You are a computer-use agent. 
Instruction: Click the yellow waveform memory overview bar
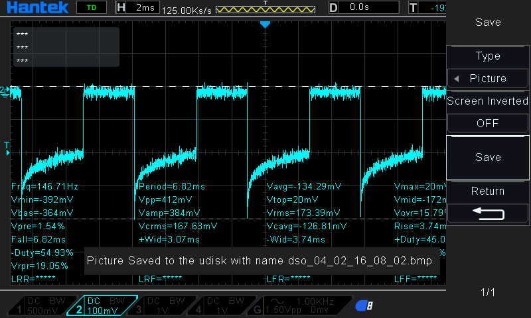point(265,9)
